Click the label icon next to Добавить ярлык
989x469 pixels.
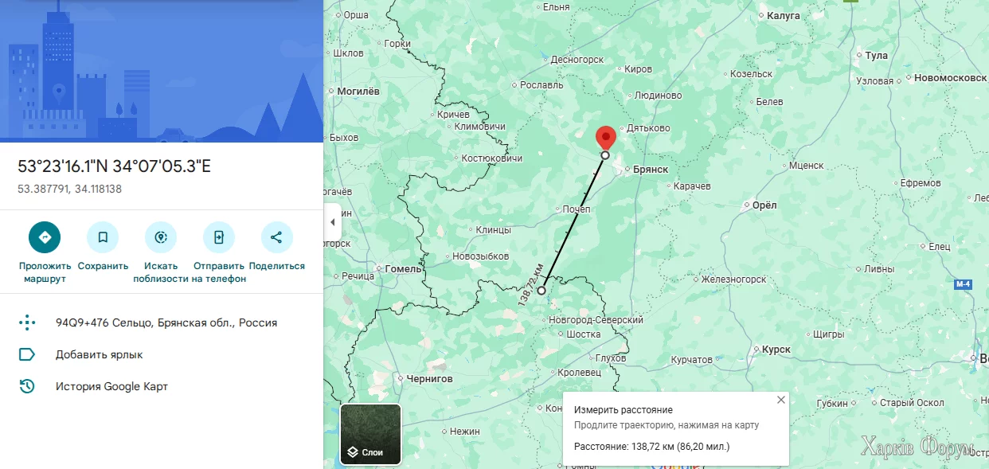[27, 354]
